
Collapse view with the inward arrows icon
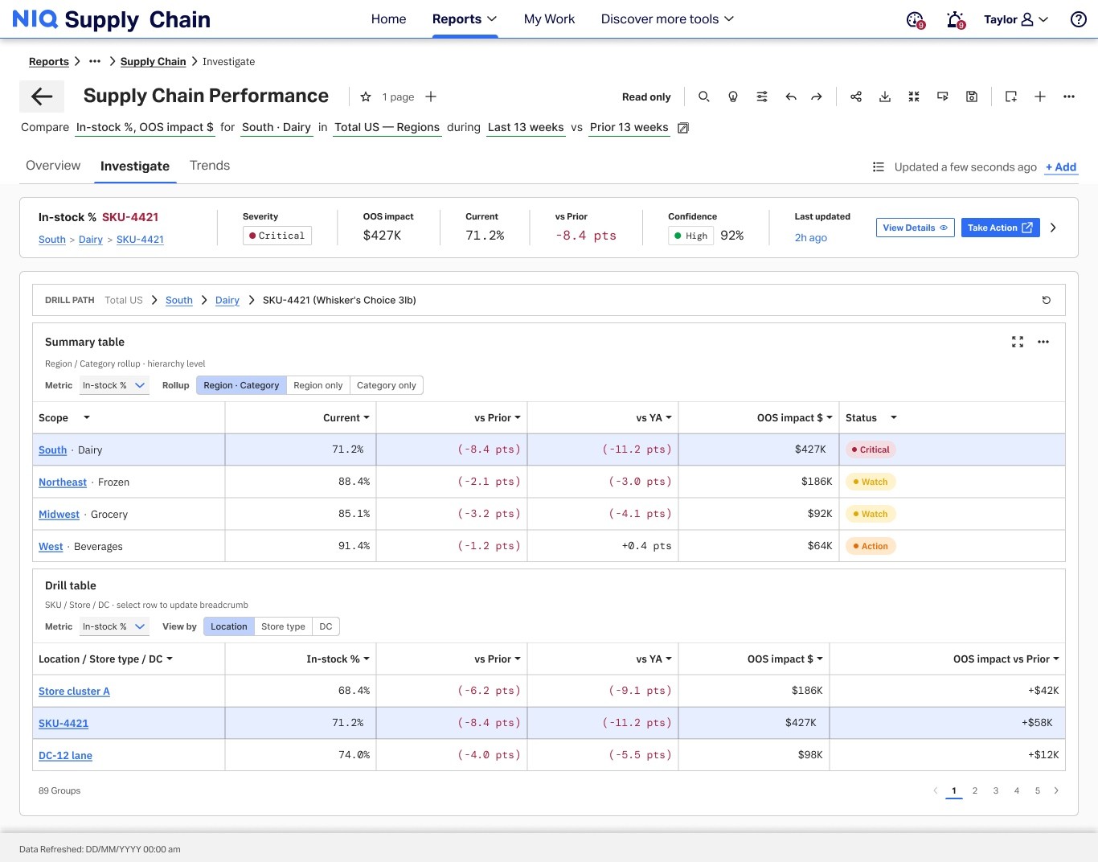click(x=914, y=96)
